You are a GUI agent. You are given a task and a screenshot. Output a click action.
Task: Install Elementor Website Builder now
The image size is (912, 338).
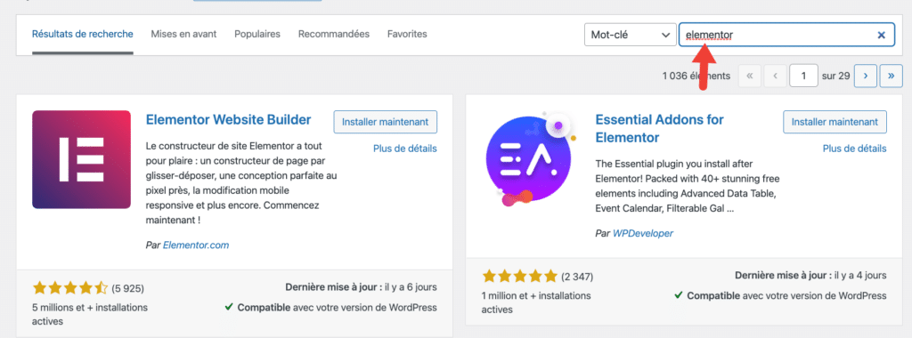(385, 122)
